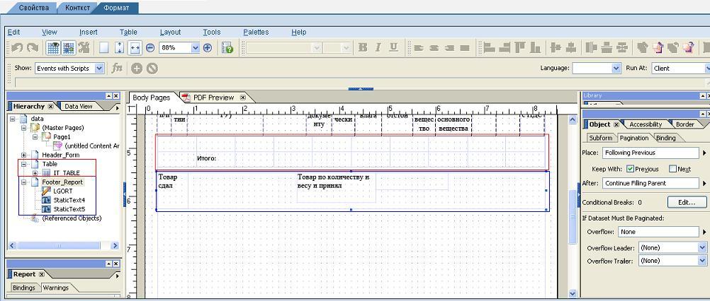Click the bring to front icon
The height and width of the screenshot is (301, 710).
click(643, 47)
